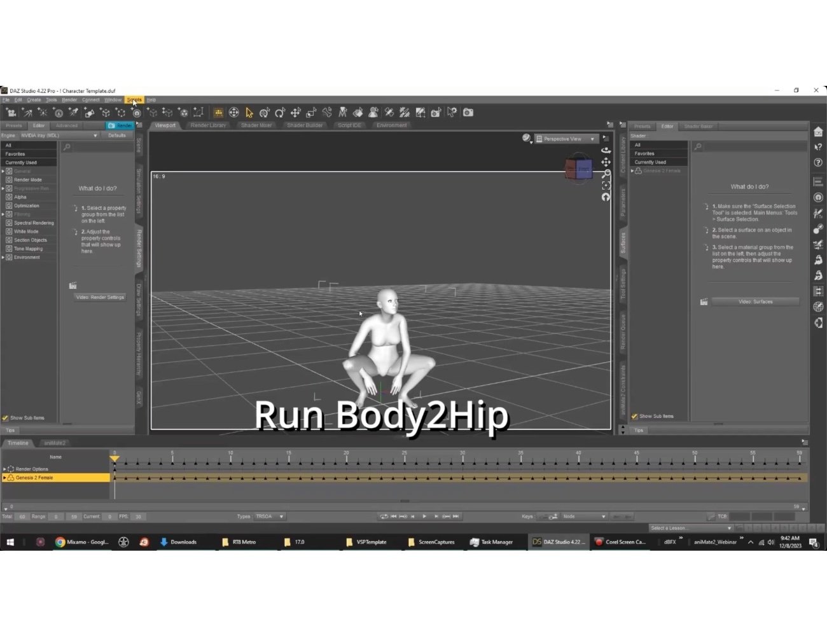Click the camera Render icon in the toolbar
Viewport: 827px width, 636px height.
(x=468, y=113)
